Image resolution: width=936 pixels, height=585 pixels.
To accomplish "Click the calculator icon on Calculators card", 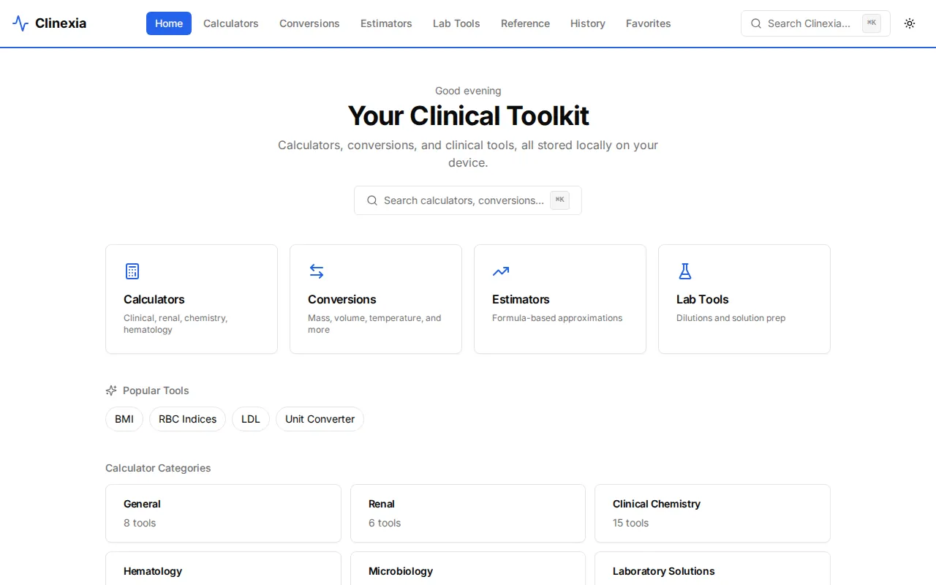I will 132,271.
